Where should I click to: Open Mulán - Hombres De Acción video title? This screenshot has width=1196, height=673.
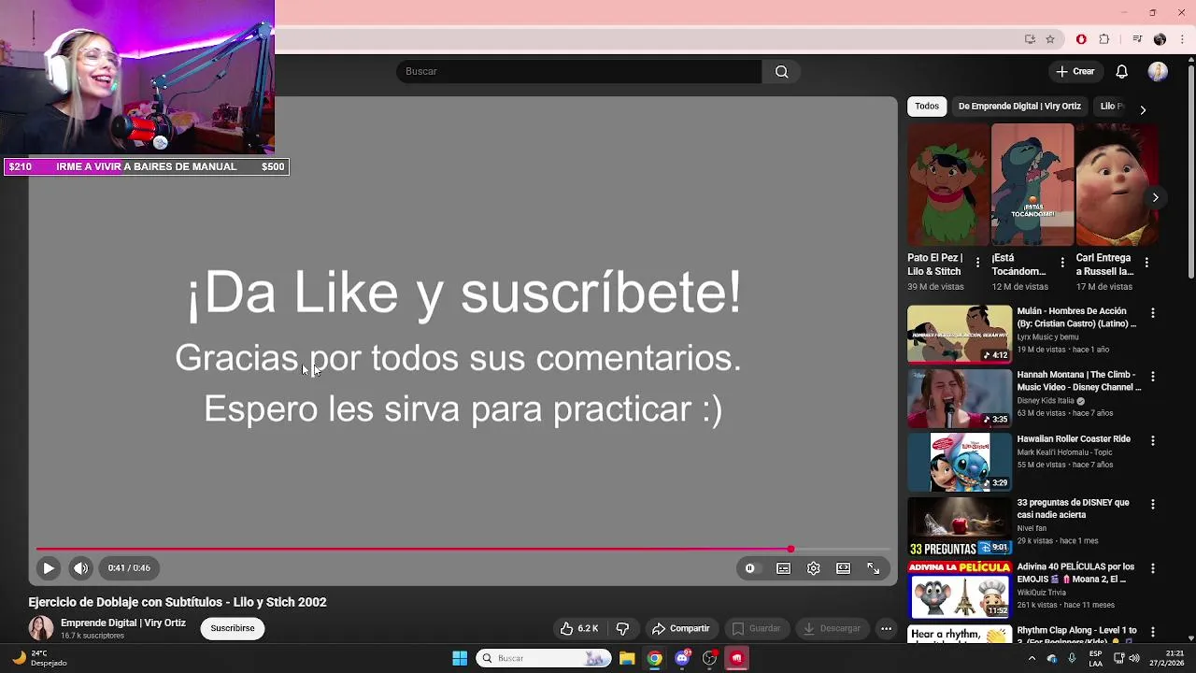[1076, 317]
